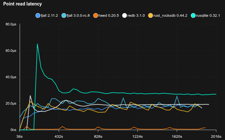Image resolution: width=225 pixels, height=140 pixels.
Task: Click the 2016s x-axis tick label
Action: [216, 137]
